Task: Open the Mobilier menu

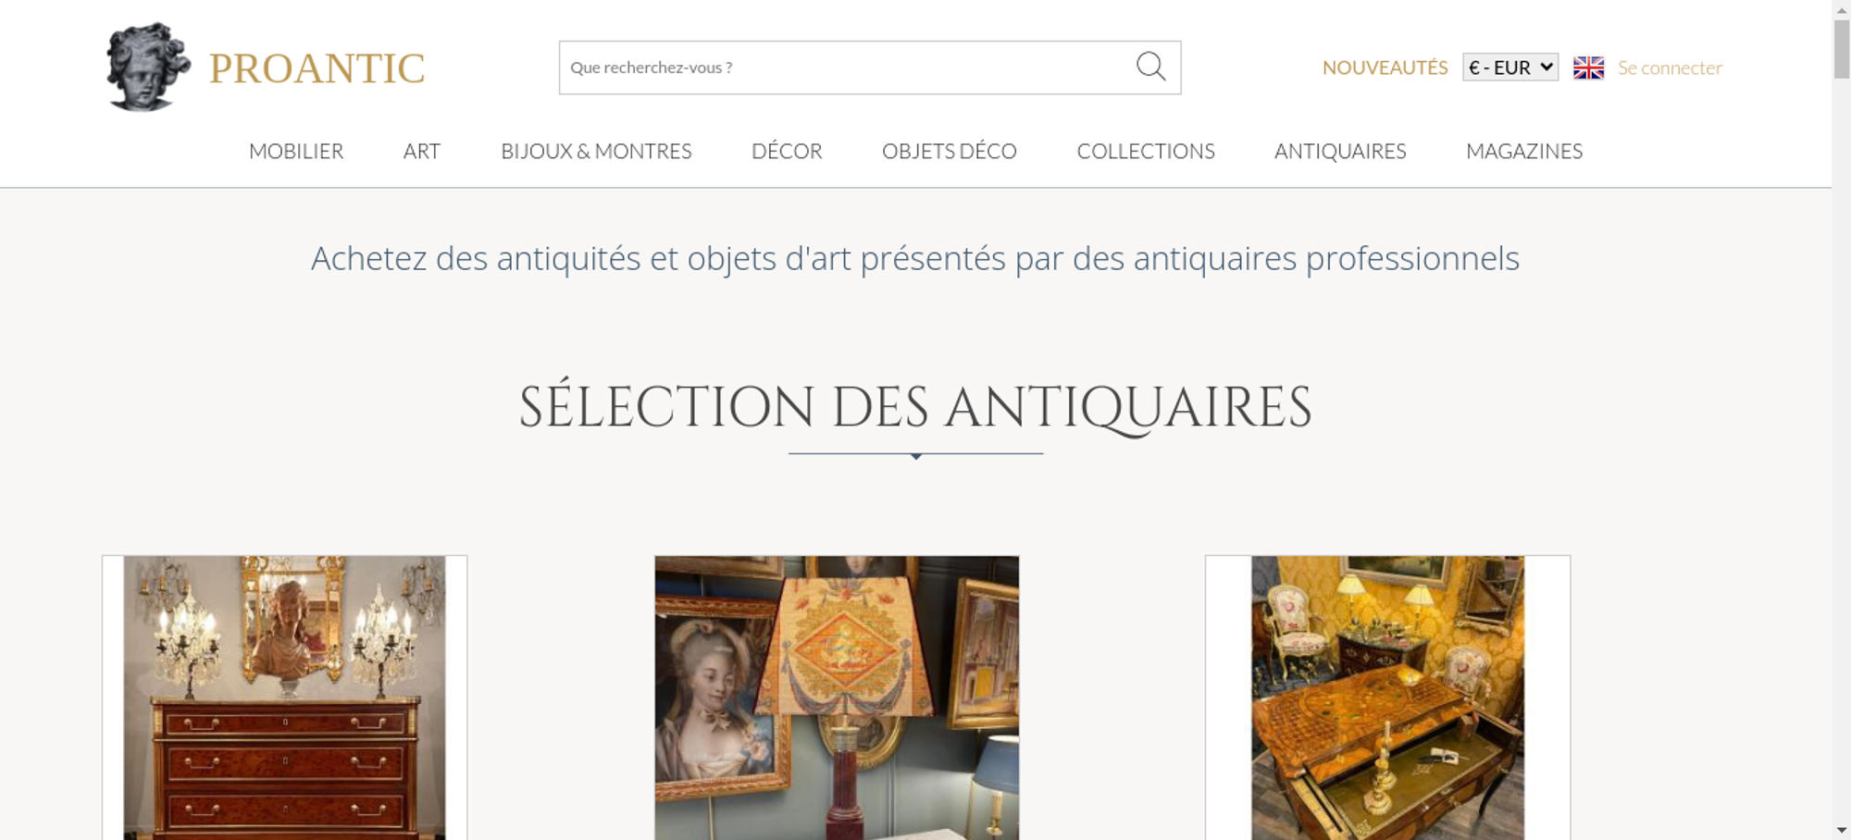Action: (x=296, y=151)
